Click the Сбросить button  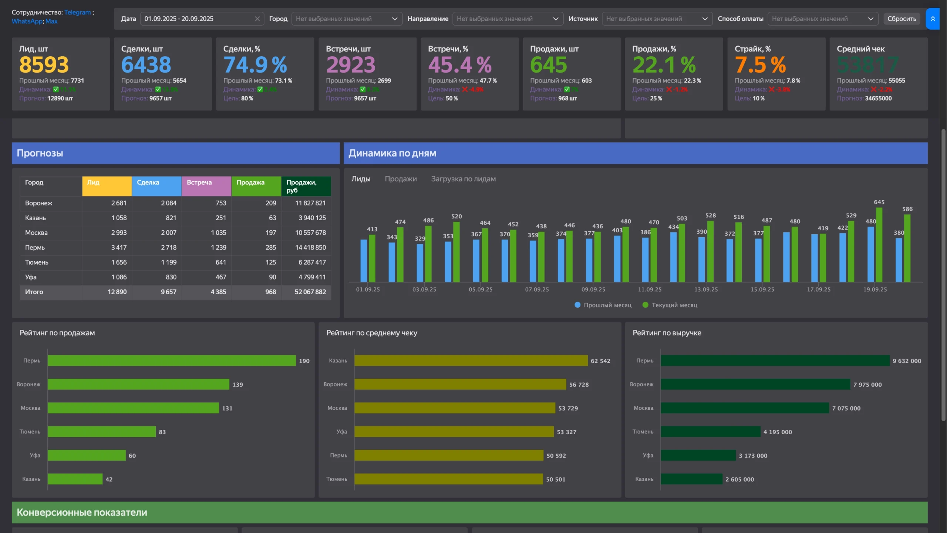click(x=901, y=19)
